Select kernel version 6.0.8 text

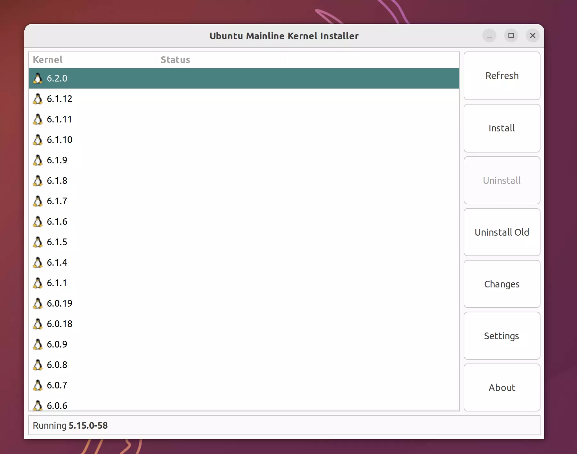tap(57, 365)
